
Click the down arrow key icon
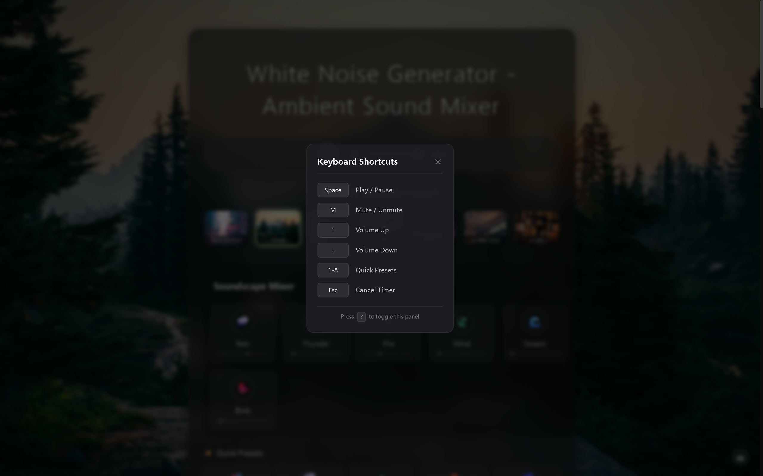333,250
